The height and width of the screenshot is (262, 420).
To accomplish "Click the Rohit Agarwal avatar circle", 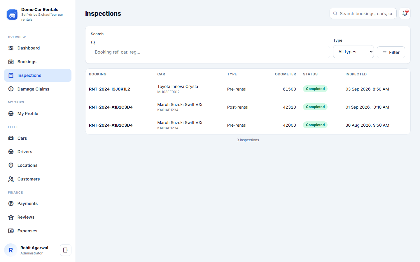I will (11, 250).
